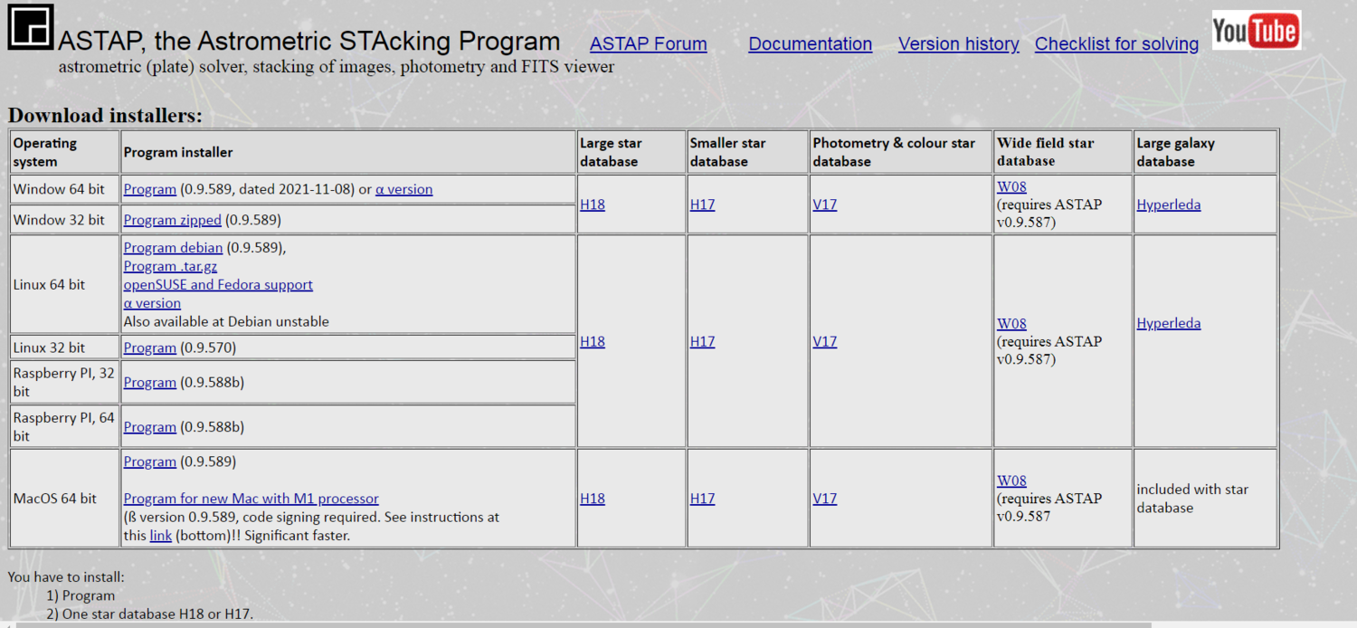
Task: Select '1) Program' list line
Action: pos(81,595)
